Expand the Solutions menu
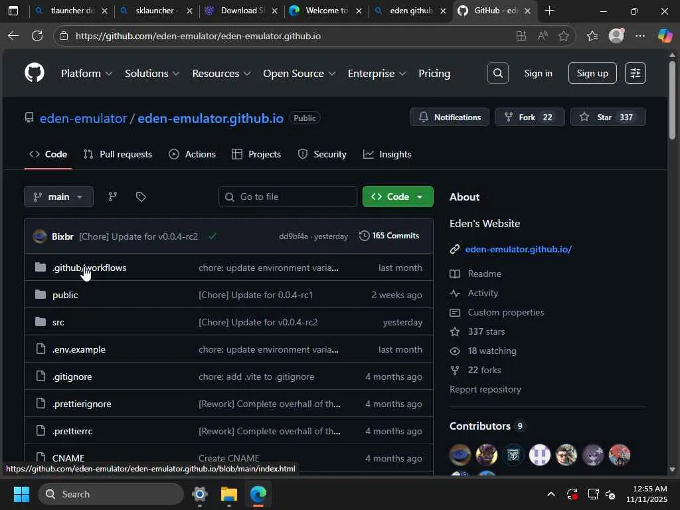The height and width of the screenshot is (510, 680). (152, 73)
